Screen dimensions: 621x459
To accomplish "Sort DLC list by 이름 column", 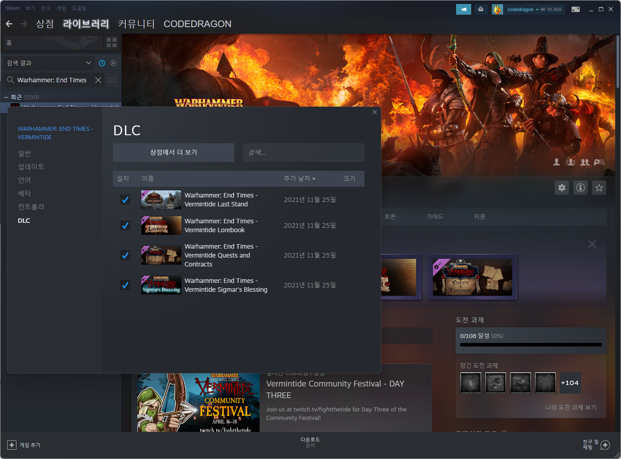I will coord(148,178).
